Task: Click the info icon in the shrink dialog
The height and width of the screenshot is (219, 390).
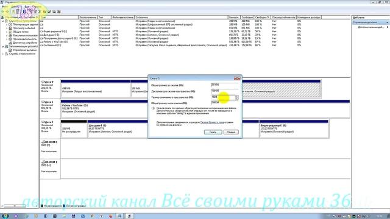Action: [153, 108]
